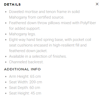
Task: Click the 'Mahogany legs' bullet item
Action: tap(22, 34)
